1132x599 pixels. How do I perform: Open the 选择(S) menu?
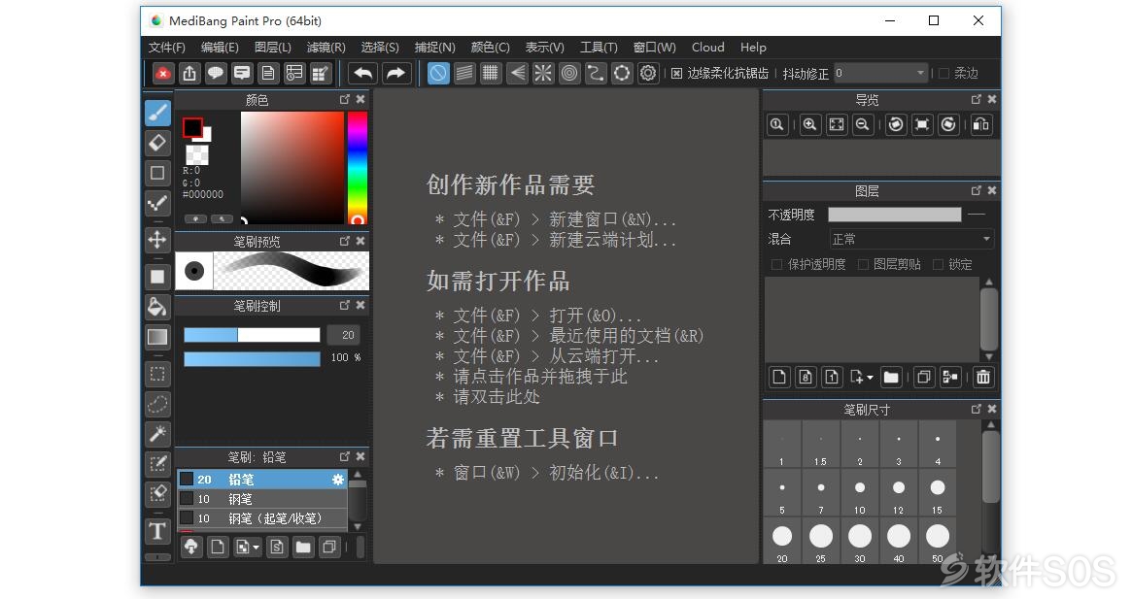click(x=380, y=47)
